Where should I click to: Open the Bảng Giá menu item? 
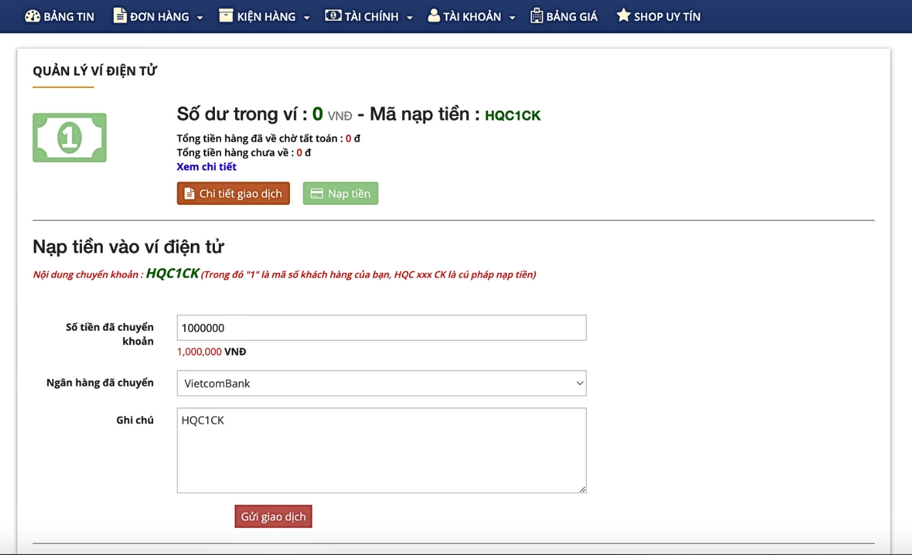point(571,16)
